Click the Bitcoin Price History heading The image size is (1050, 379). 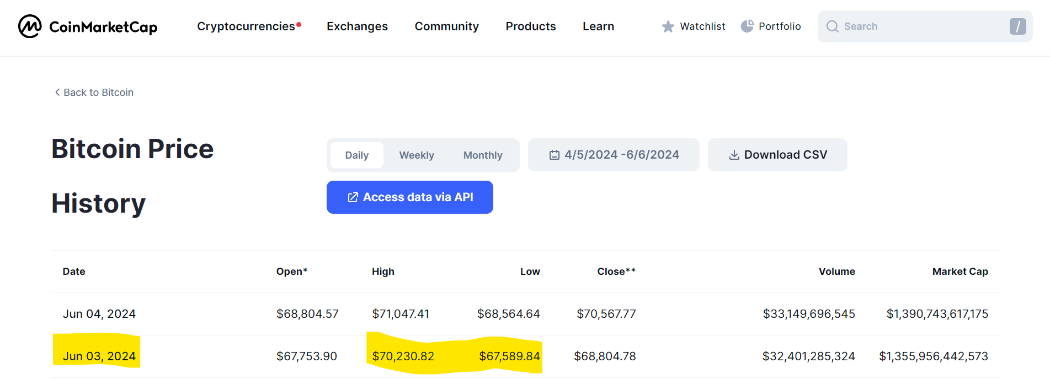click(132, 176)
